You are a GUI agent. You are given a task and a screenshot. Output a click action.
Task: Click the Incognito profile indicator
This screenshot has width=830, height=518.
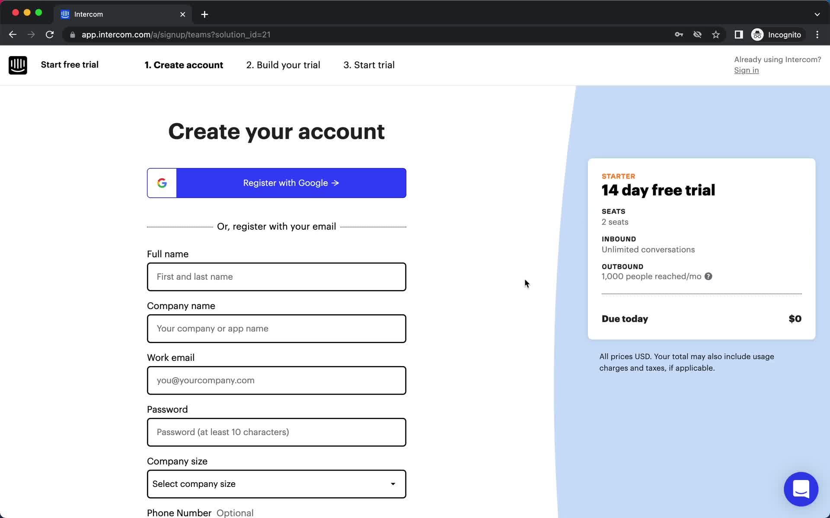[776, 35]
